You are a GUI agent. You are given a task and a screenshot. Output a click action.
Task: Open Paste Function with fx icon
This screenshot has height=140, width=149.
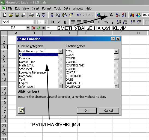click(x=111, y=15)
